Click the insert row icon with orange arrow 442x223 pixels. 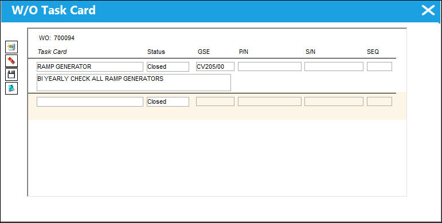pos(11,47)
